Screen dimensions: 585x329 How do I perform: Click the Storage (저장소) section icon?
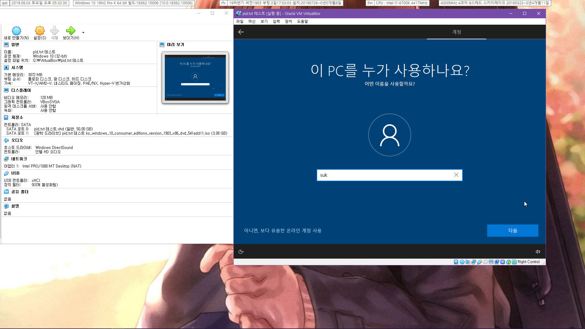[6, 117]
